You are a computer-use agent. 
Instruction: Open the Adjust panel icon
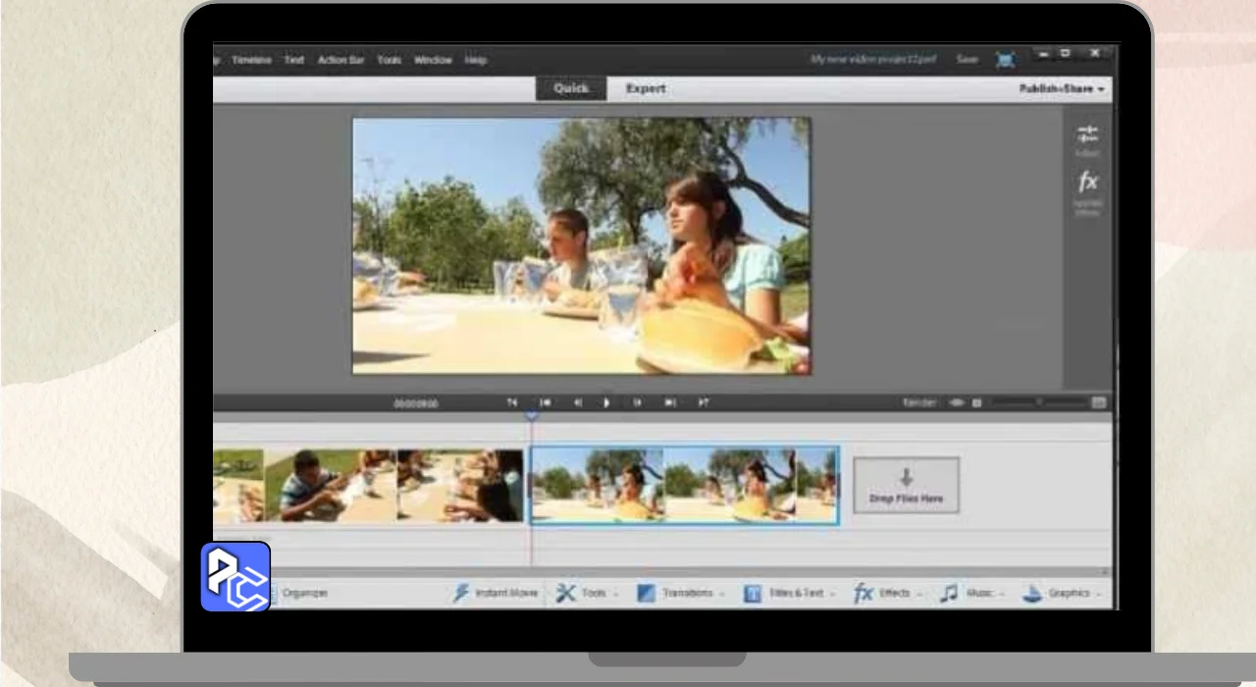(x=1087, y=135)
